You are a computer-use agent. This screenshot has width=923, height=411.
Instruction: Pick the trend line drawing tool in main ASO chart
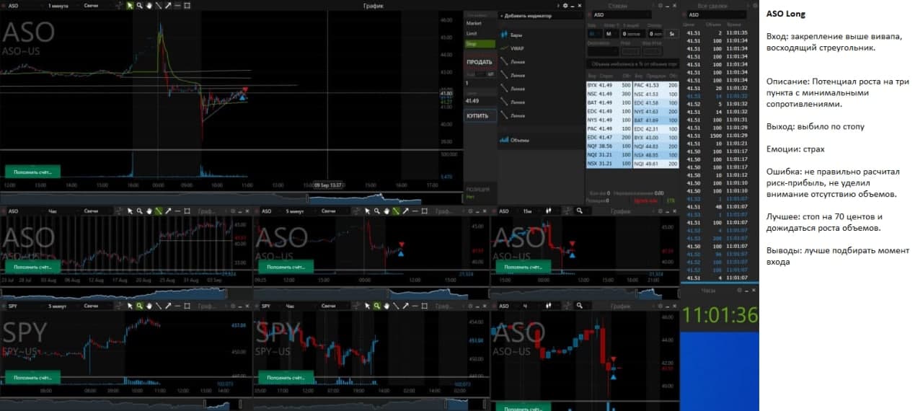[x=159, y=5]
